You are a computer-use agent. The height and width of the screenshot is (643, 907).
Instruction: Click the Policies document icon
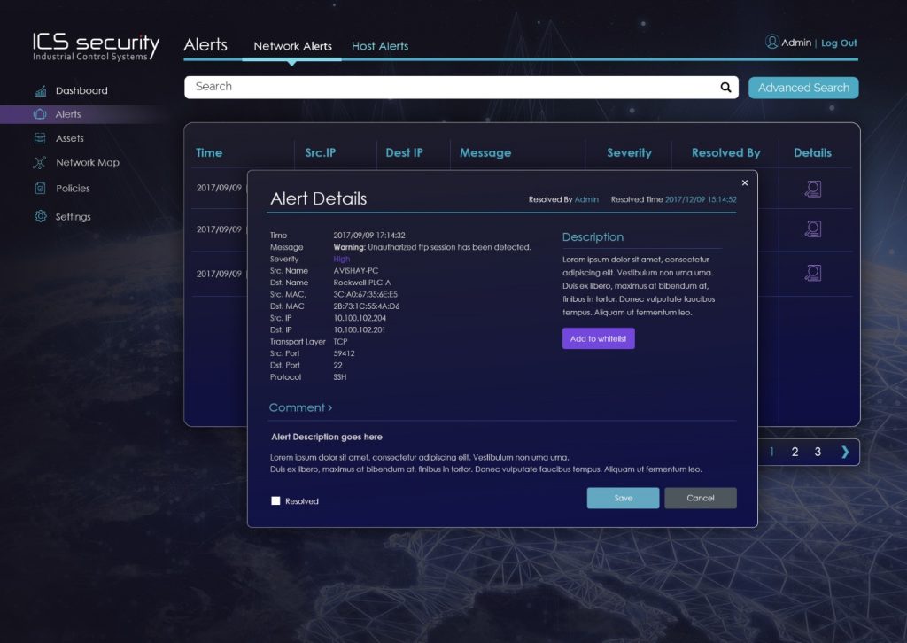point(40,188)
